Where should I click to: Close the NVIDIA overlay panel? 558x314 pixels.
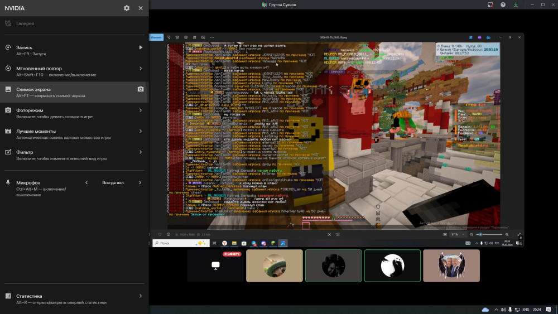click(x=141, y=8)
